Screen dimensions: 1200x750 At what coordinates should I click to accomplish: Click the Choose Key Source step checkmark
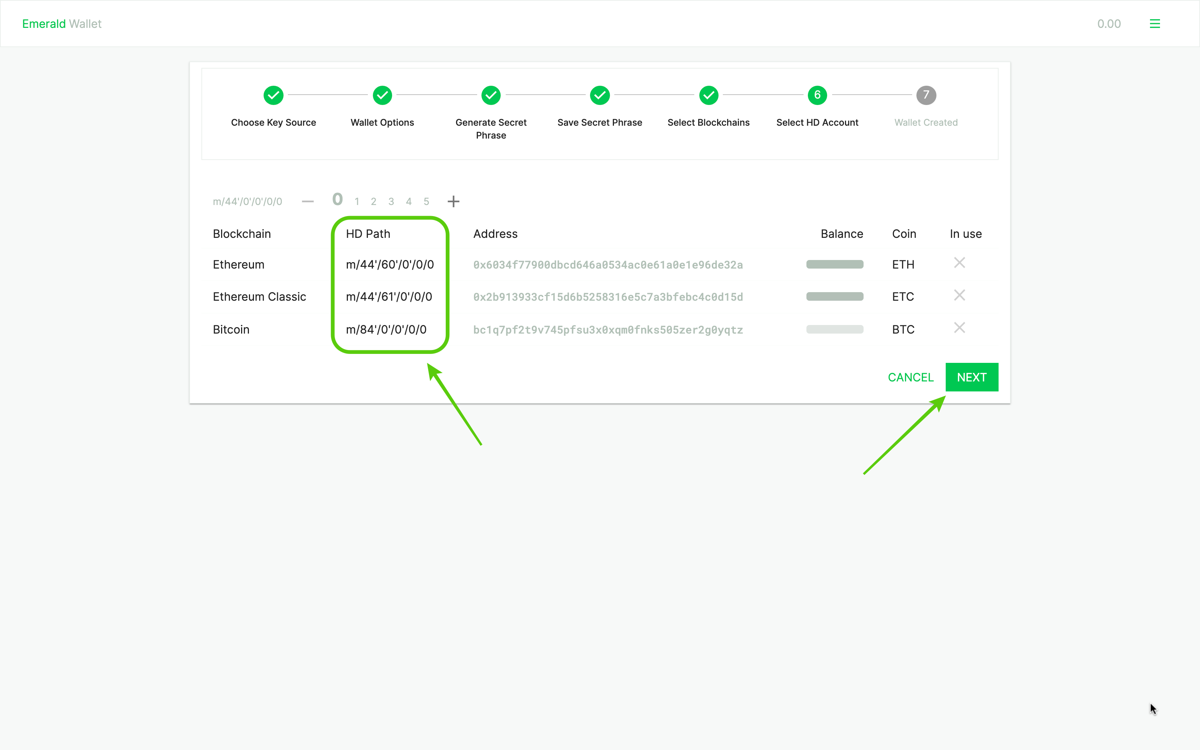(273, 95)
